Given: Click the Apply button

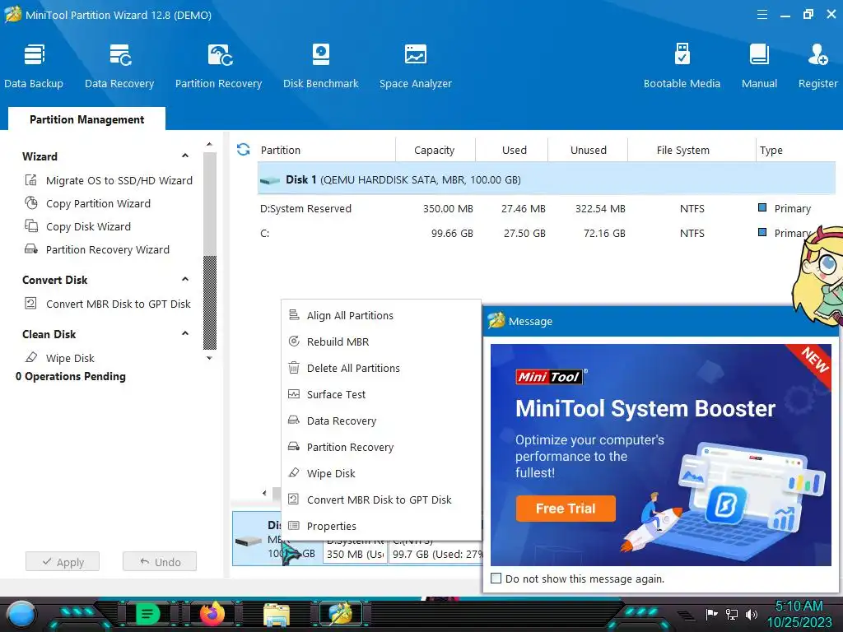Looking at the screenshot, I should pos(63,561).
